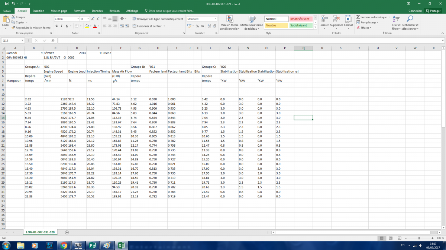
Task: Toggle italic formatting (I)
Action: (62, 26)
